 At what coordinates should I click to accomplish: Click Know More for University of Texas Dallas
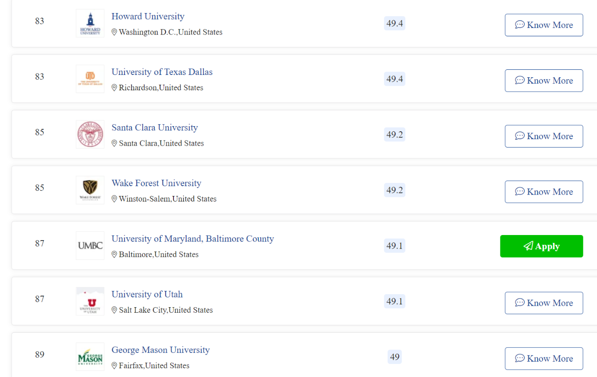(x=544, y=81)
